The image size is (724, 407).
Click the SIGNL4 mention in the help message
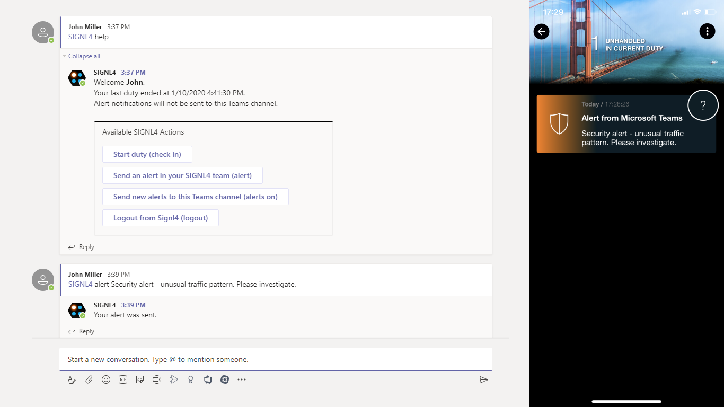coord(81,37)
